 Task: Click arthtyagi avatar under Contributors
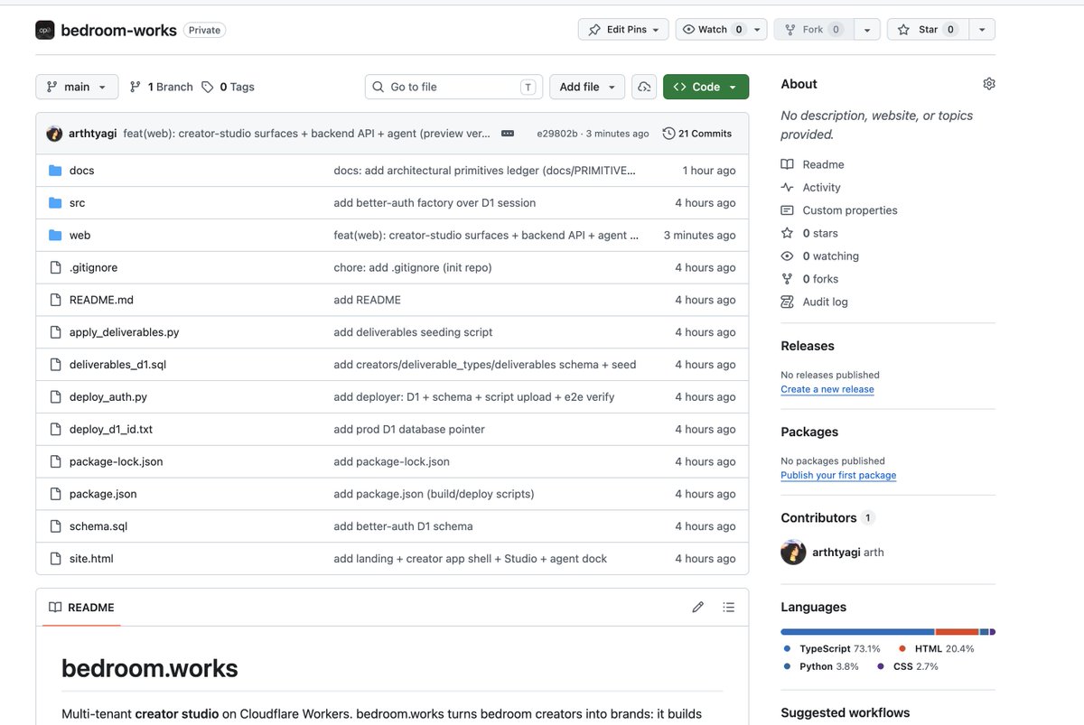793,553
